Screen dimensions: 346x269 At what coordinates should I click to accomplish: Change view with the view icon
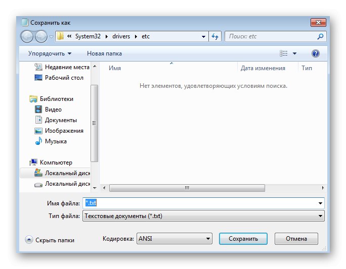point(284,53)
